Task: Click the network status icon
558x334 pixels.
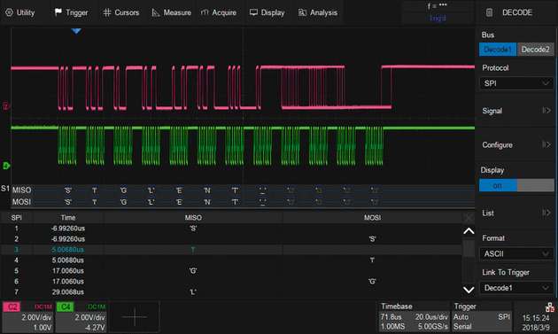Action: 549,307
